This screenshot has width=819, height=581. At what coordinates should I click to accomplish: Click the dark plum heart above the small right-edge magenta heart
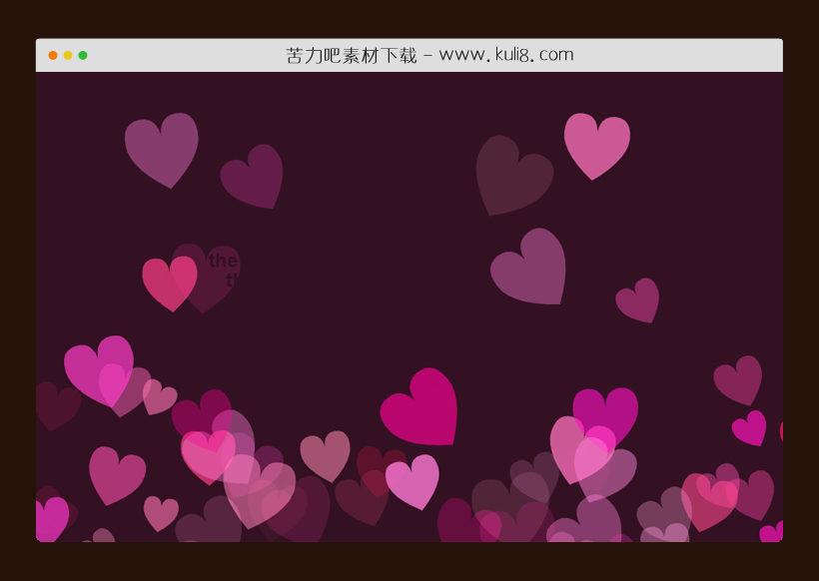739,379
